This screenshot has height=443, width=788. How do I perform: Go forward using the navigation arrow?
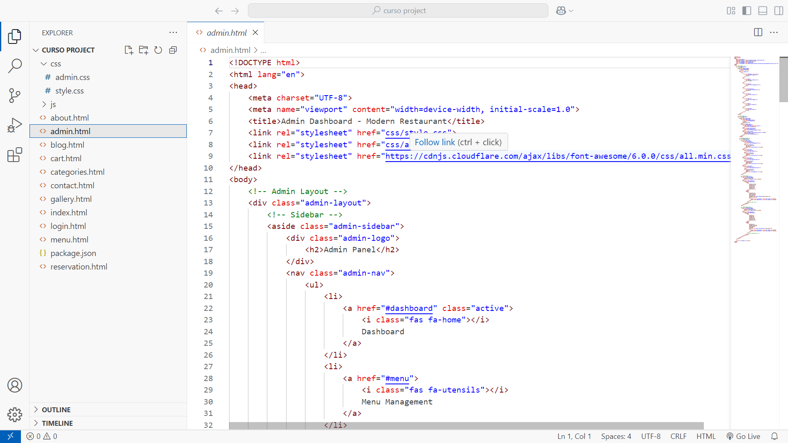click(x=235, y=11)
